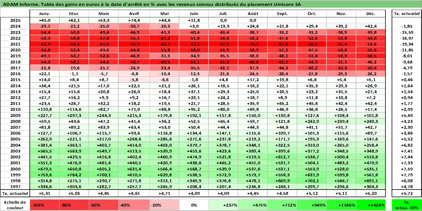Click the -1,1 cell for Févr. 2016
This screenshot has height=211, width=422.
pos(74,74)
